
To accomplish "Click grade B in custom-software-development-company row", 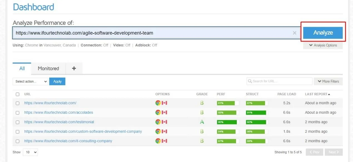I will (x=202, y=131).
